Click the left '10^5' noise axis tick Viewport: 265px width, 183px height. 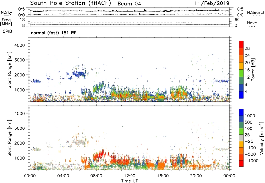click(20, 9)
